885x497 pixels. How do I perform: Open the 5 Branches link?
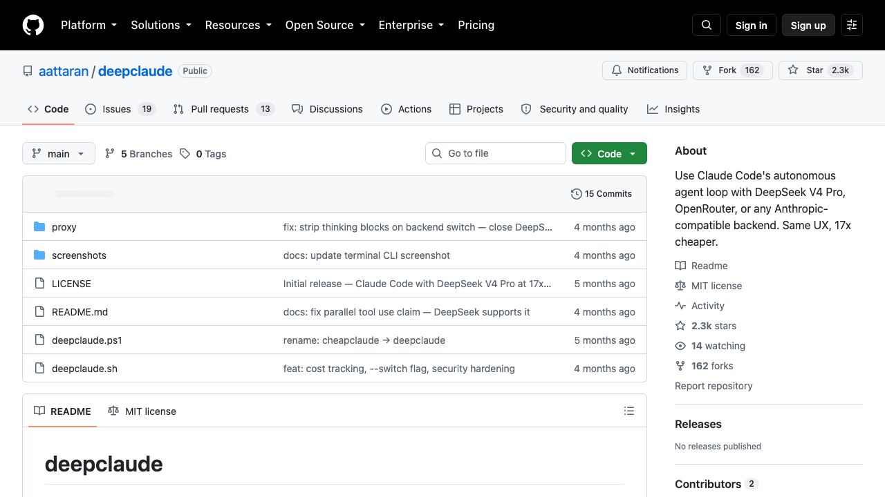click(x=138, y=154)
